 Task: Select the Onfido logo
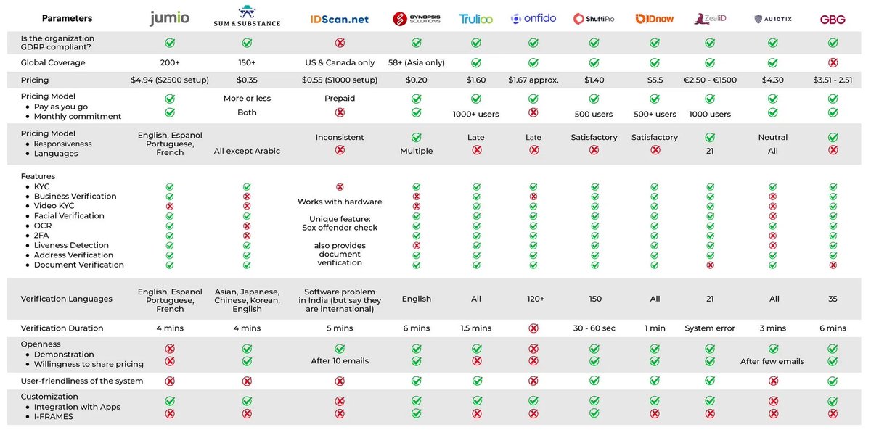click(x=533, y=19)
